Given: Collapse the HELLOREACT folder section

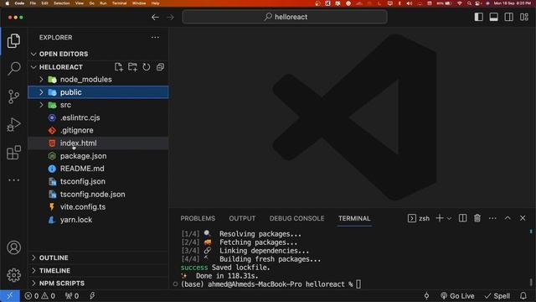Looking at the screenshot, I should [61, 67].
